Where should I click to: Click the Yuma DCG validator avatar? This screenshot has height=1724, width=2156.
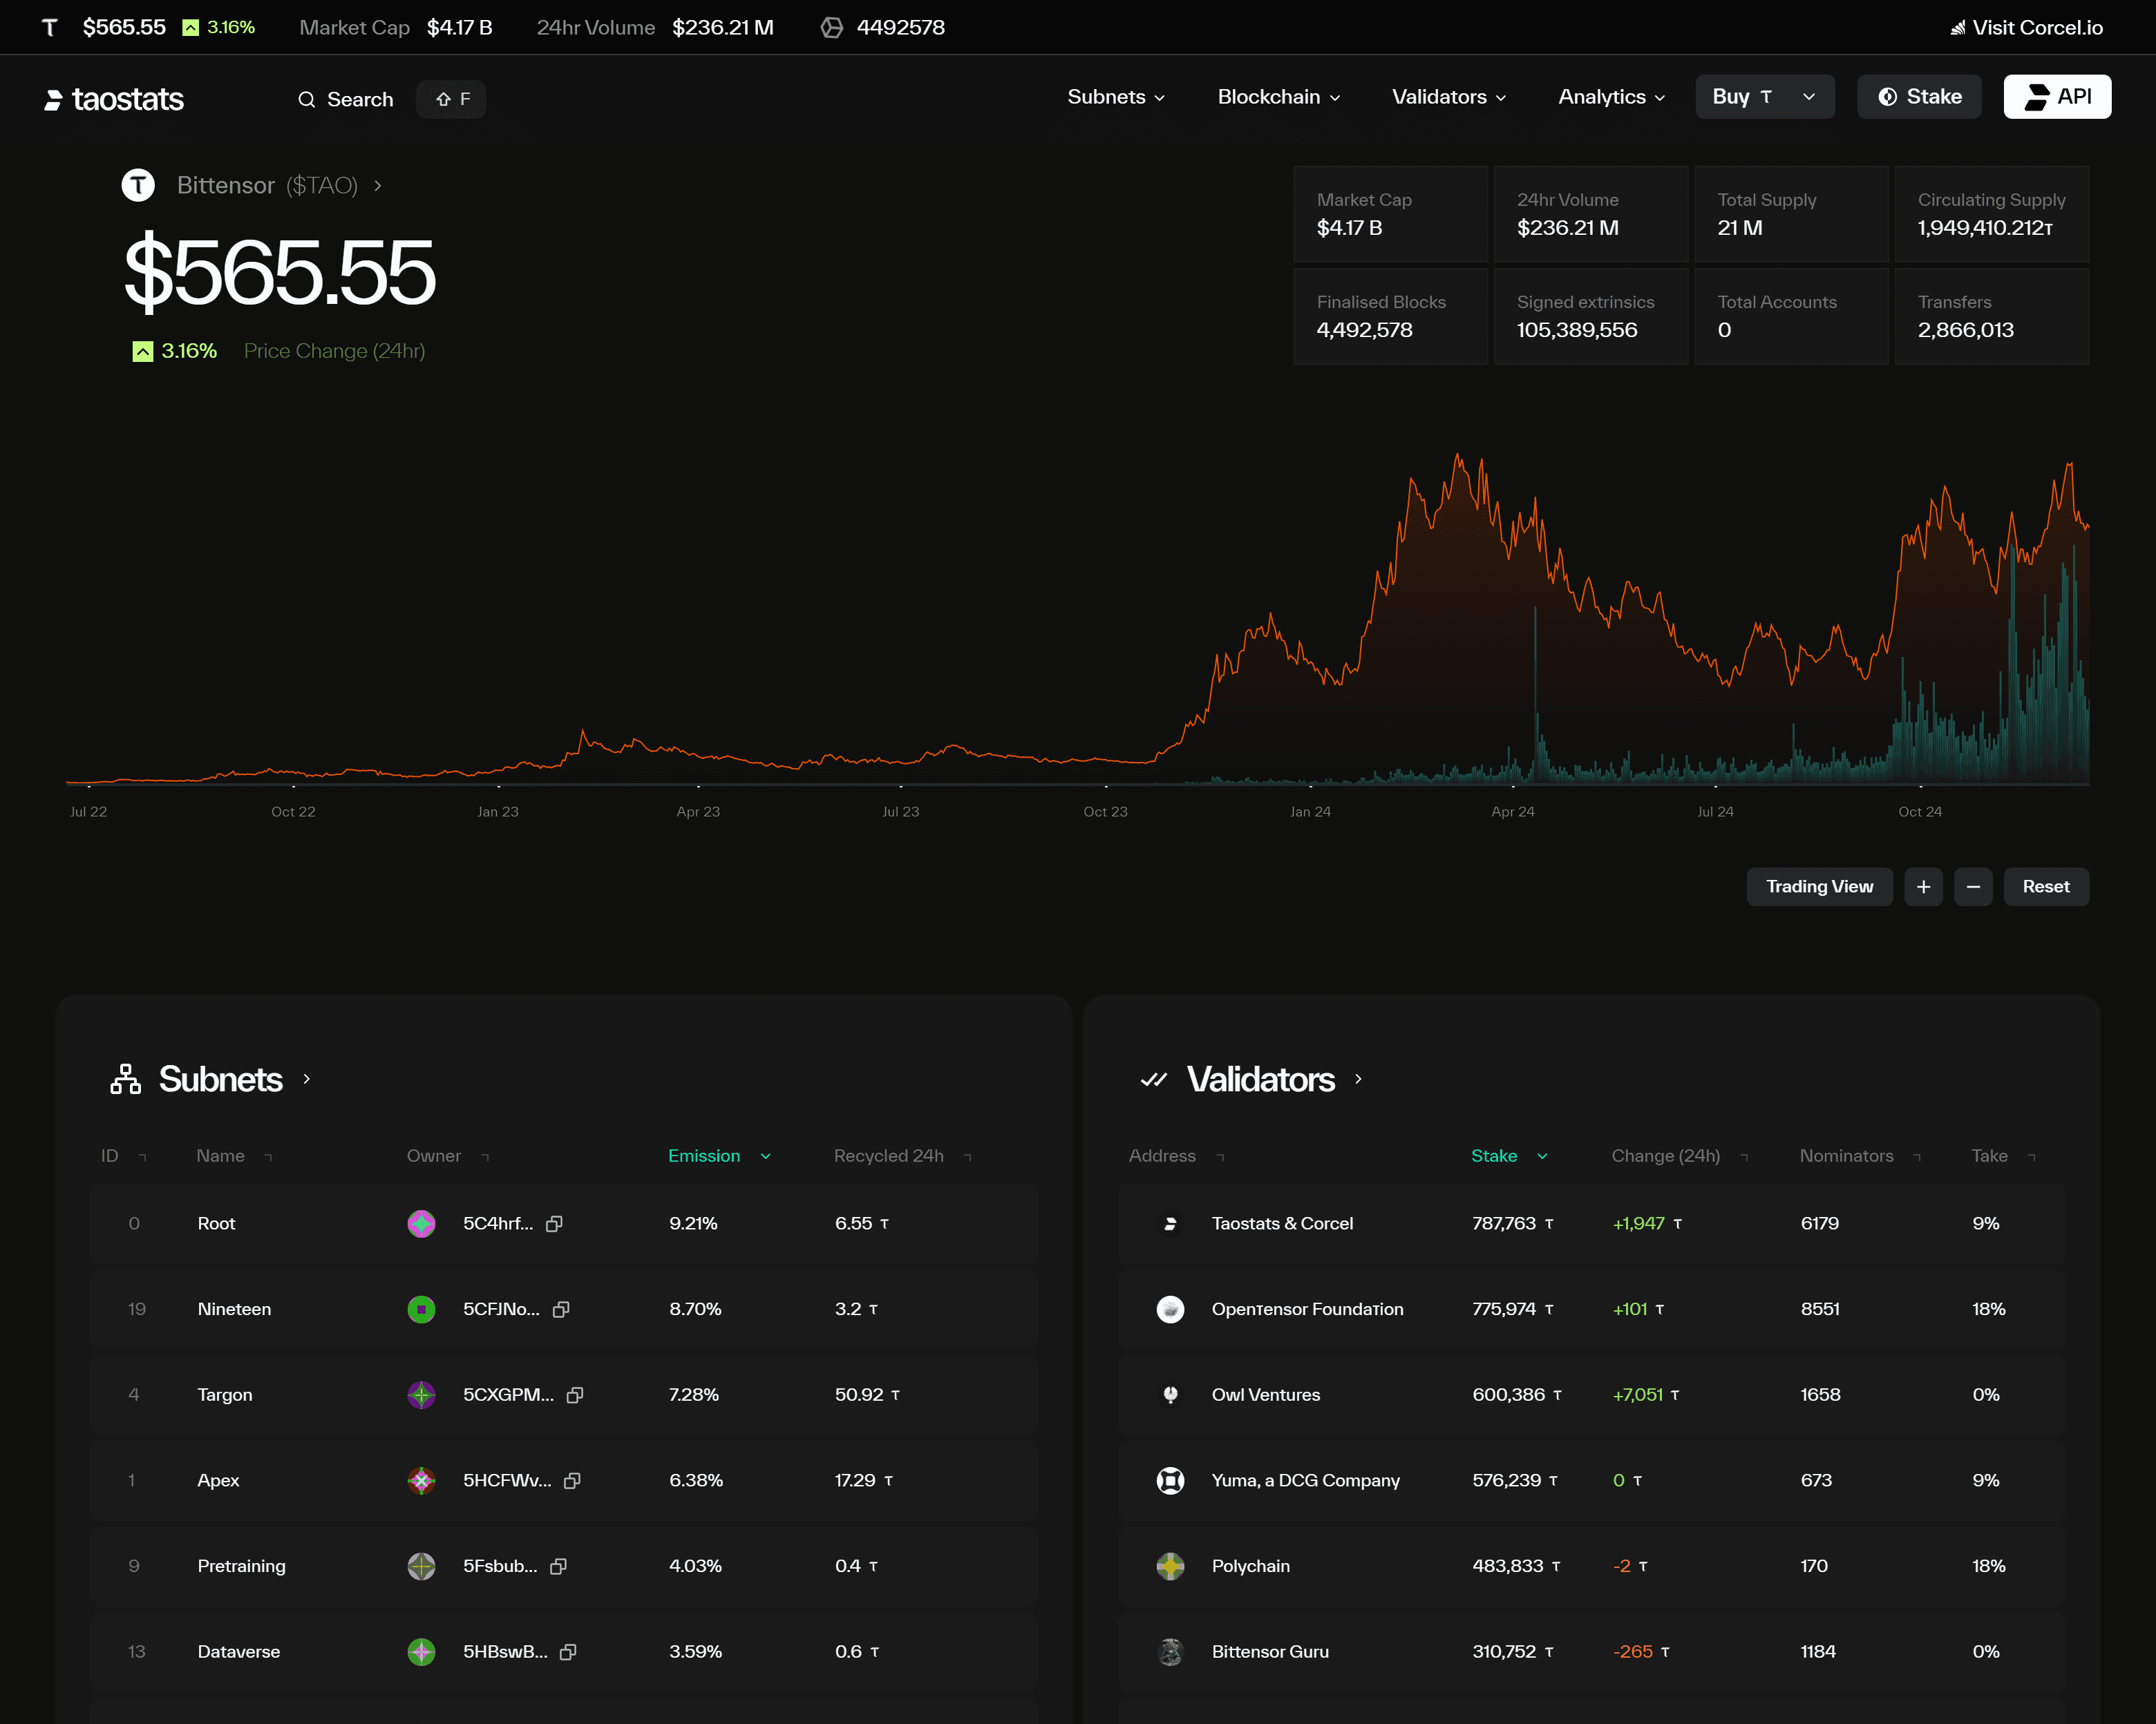(1170, 1480)
